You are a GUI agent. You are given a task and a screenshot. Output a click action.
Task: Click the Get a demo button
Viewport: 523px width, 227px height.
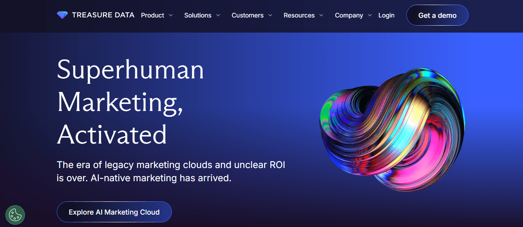click(437, 15)
